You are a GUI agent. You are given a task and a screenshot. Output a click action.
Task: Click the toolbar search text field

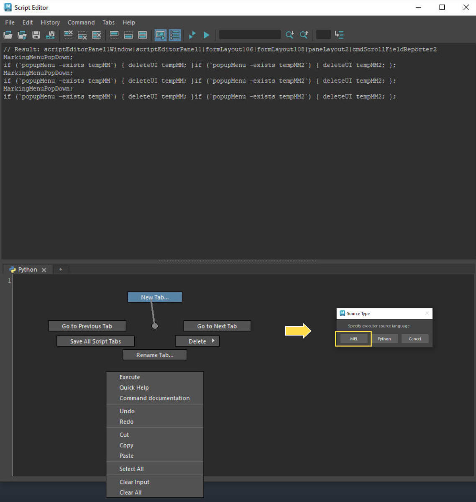[250, 35]
